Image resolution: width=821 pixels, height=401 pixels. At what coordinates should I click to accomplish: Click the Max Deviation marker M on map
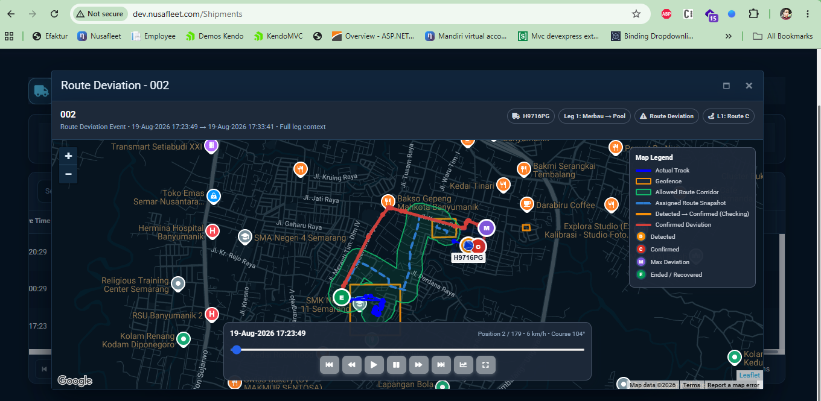(x=487, y=228)
